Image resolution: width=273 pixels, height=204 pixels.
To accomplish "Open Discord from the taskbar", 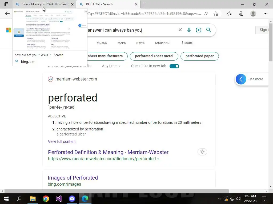I will [72, 199].
